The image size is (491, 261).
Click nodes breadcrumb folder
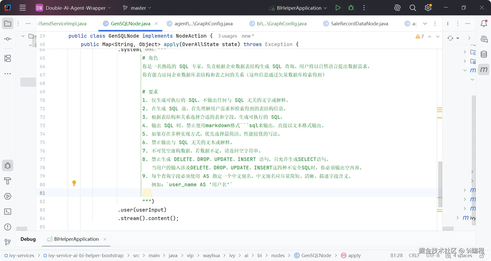point(278,255)
